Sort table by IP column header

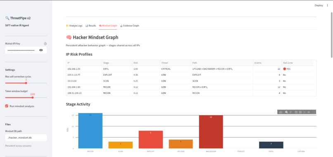[84, 63]
